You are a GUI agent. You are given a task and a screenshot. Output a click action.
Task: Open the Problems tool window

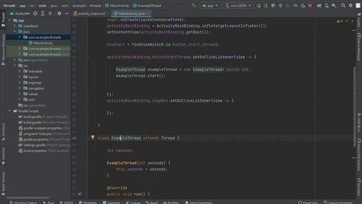pyautogui.click(x=88, y=202)
